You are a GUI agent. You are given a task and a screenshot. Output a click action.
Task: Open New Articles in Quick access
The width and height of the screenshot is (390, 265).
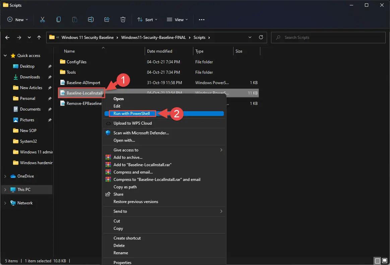[31, 88]
